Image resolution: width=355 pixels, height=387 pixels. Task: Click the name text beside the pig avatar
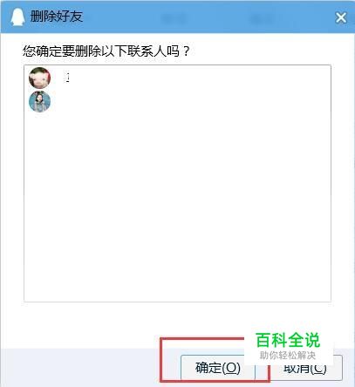pyautogui.click(x=67, y=78)
